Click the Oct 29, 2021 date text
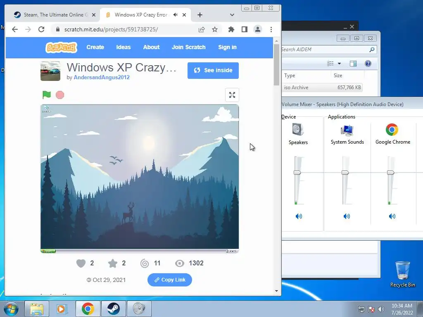Viewport: 423px width, 317px height. tap(109, 280)
